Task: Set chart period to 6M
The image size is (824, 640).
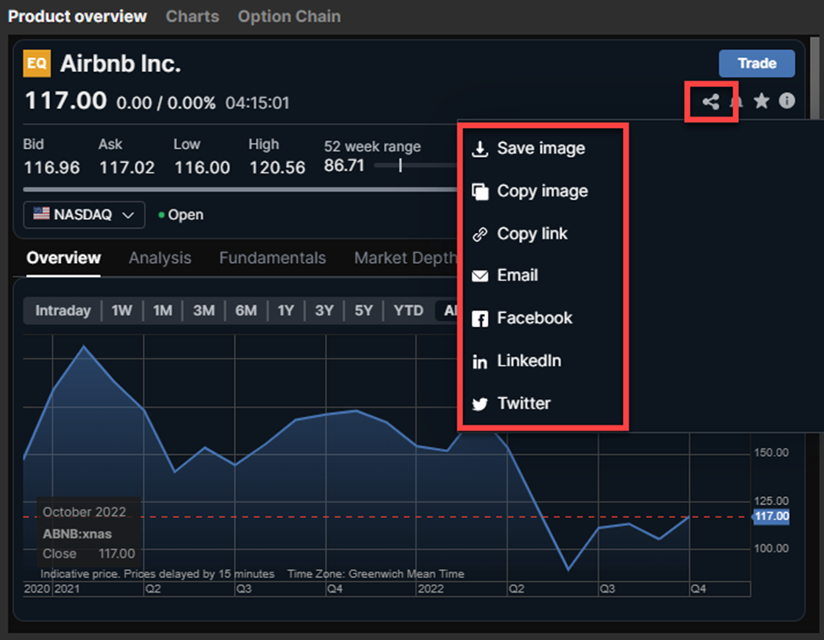Action: 246,310
